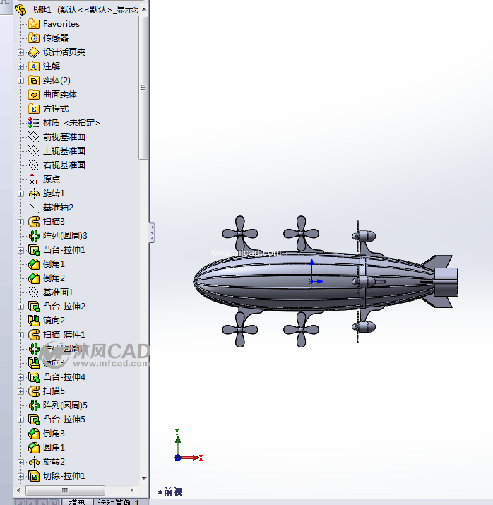Expand the 凸台-拉伸5 feature
This screenshot has height=505, width=493.
(x=20, y=420)
